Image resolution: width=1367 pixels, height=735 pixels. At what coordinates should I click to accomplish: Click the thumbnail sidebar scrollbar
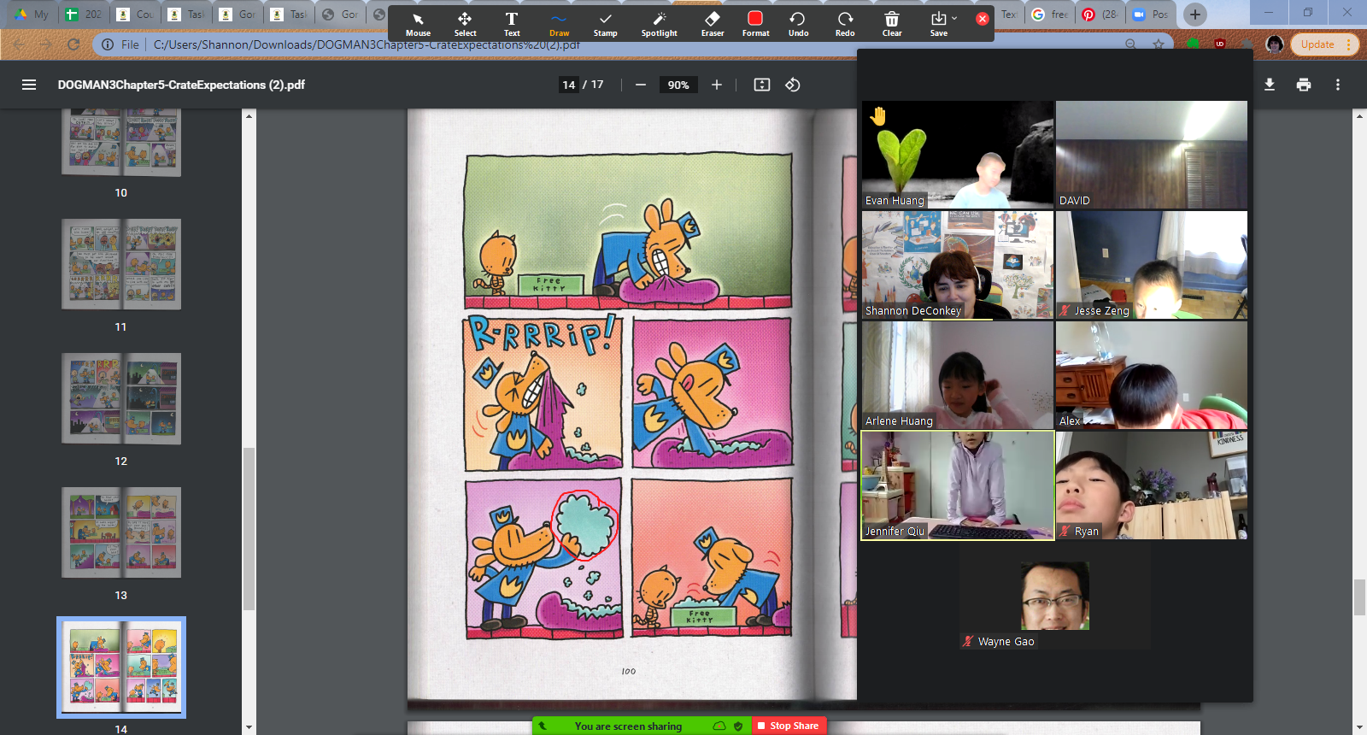(x=249, y=528)
